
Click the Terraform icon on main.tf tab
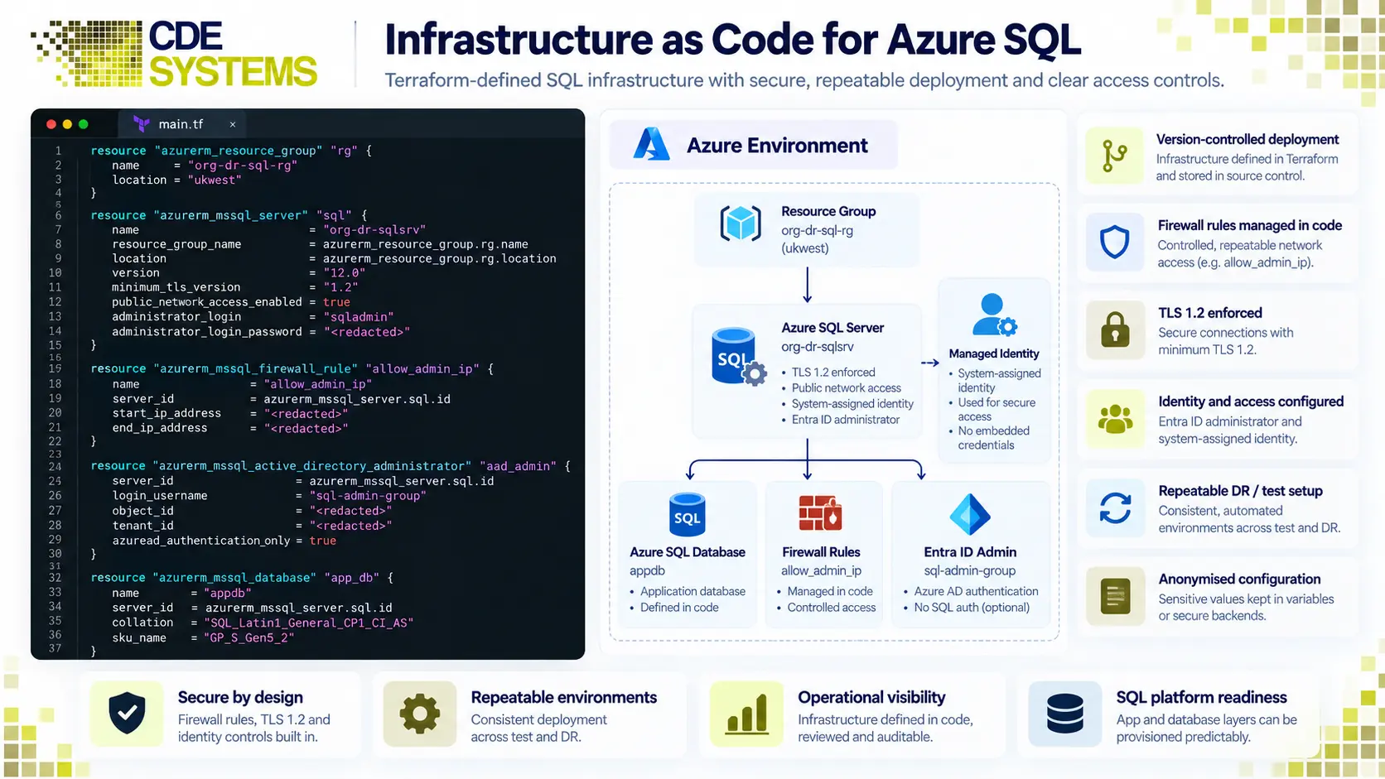coord(142,124)
